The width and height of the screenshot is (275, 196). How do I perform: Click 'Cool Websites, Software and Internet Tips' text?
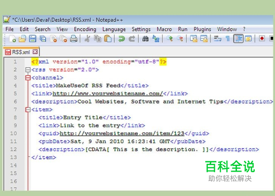(x=150, y=101)
